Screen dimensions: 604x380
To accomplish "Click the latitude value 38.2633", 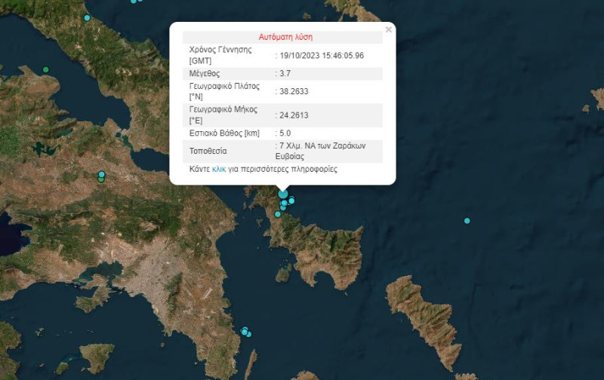I will click(x=294, y=91).
